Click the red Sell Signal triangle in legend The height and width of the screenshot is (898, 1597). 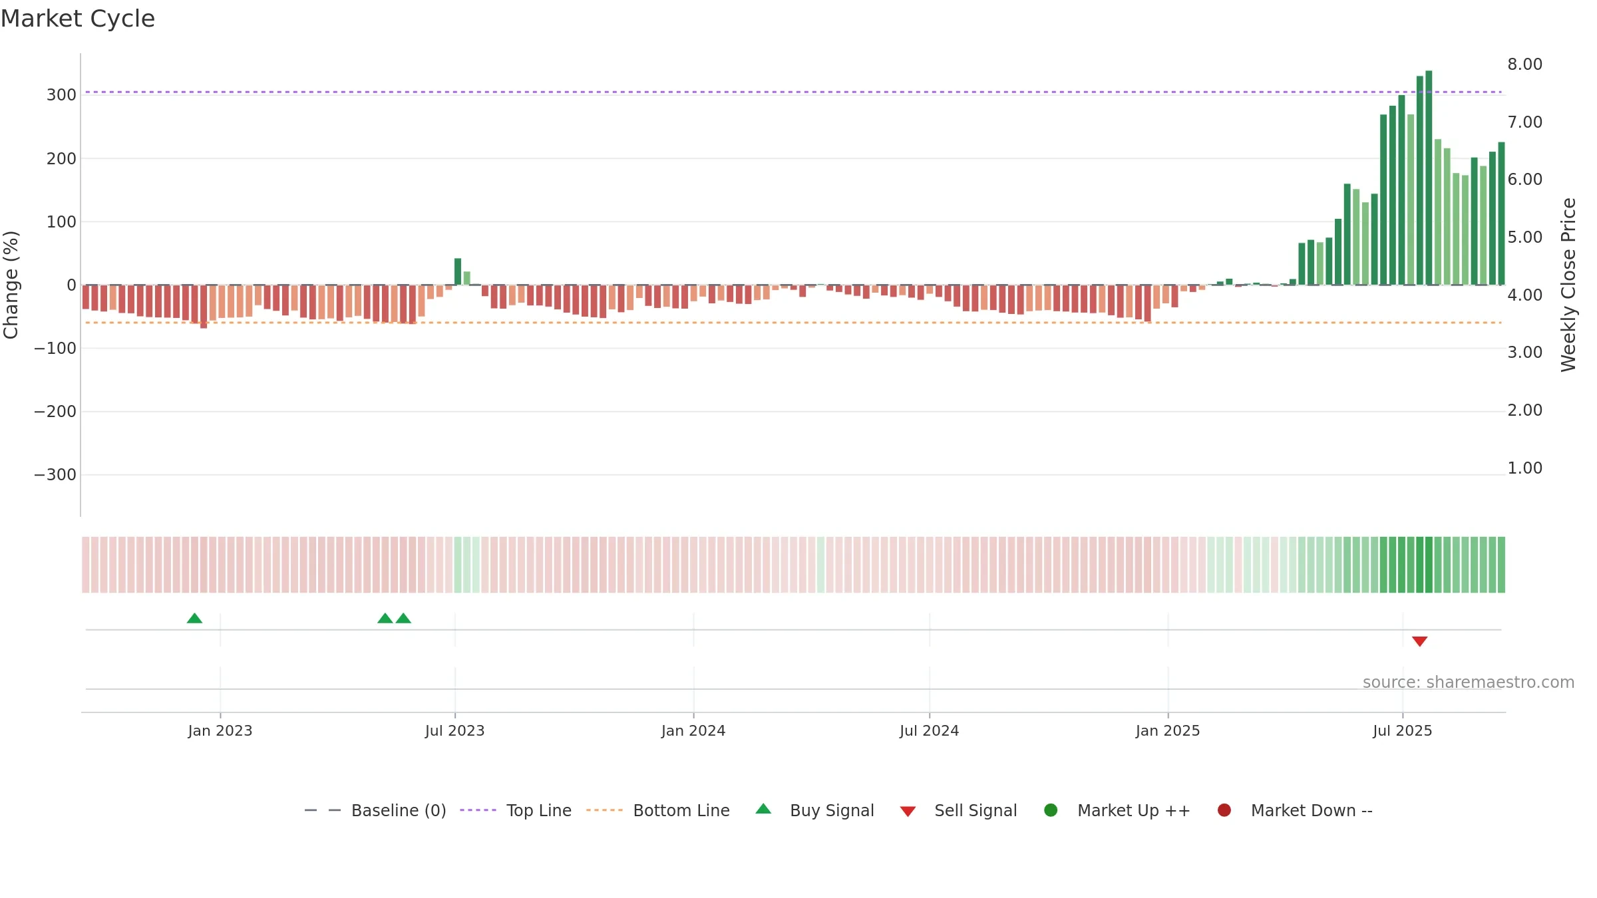[908, 812]
